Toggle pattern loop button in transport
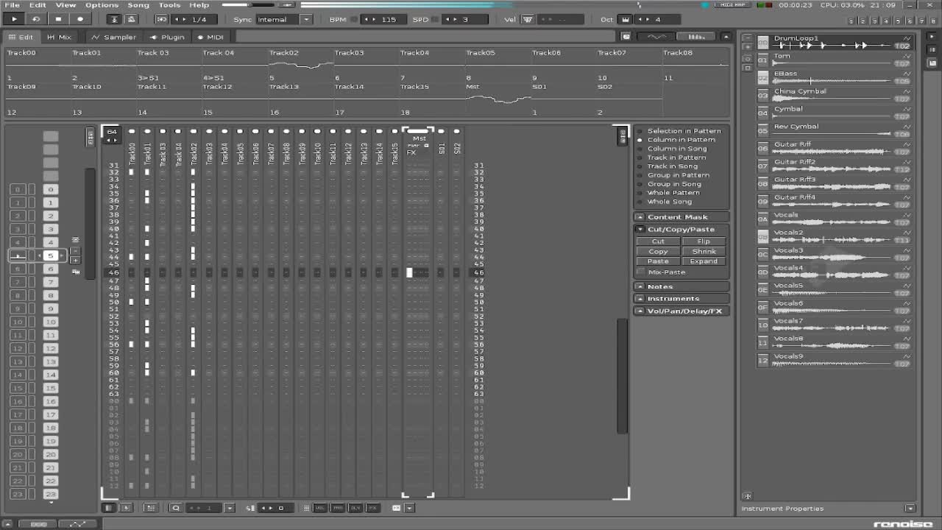Viewport: 942px width, 530px height. (35, 19)
